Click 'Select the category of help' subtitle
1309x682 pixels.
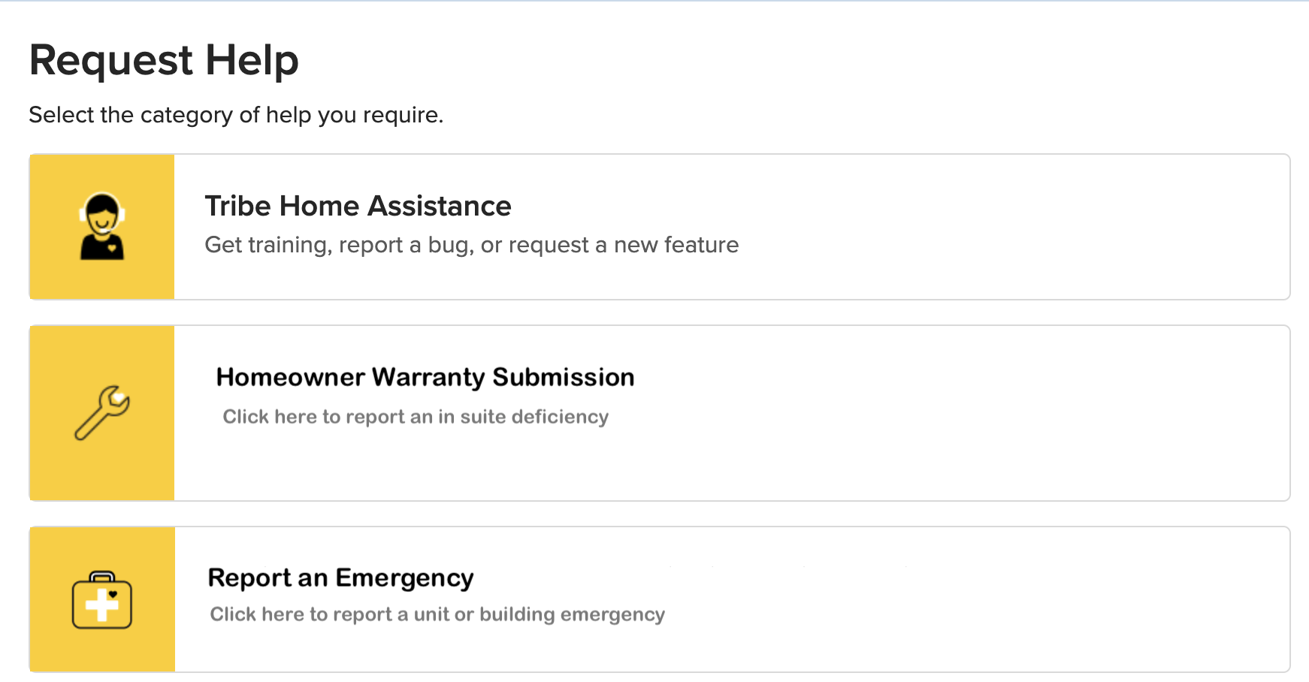pos(236,115)
